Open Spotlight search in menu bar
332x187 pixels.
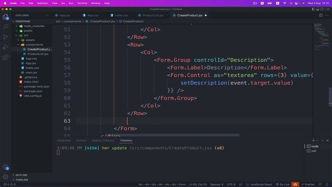(x=291, y=3)
